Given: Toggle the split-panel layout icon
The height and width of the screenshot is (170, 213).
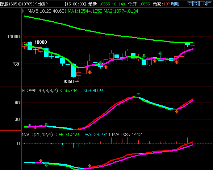Looking at the screenshot, I should pos(202,4).
